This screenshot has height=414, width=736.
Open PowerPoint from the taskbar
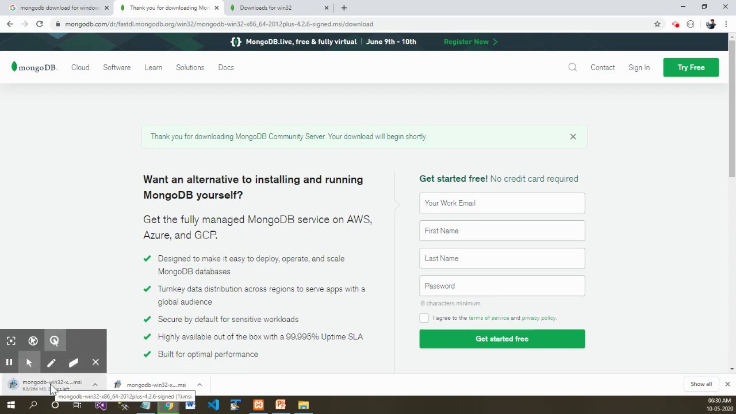pos(281,405)
